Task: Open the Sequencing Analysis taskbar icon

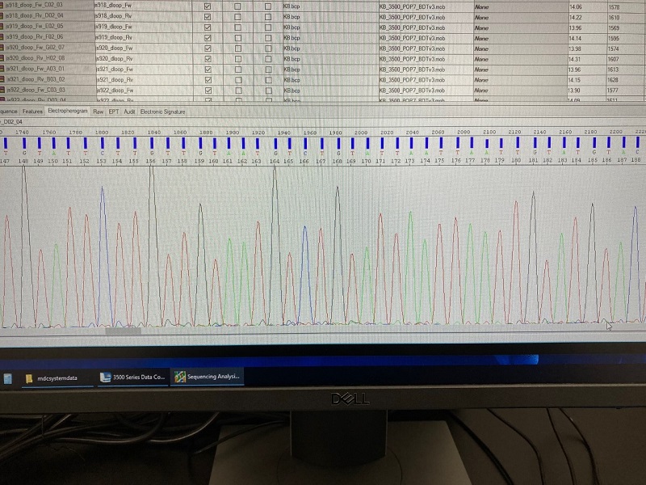Action: (208, 377)
